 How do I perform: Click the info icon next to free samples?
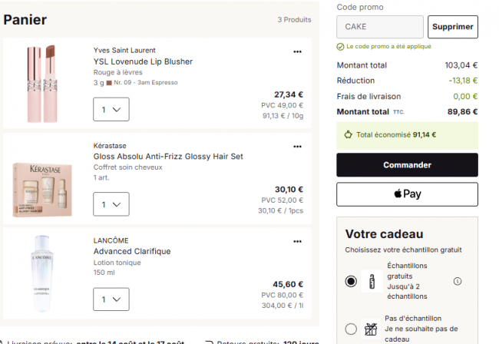pos(458,281)
